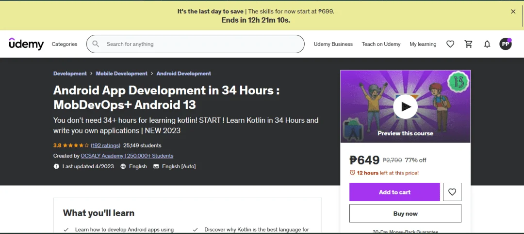This screenshot has width=524, height=234.
Task: Open Teach on Udemy
Action: (381, 44)
